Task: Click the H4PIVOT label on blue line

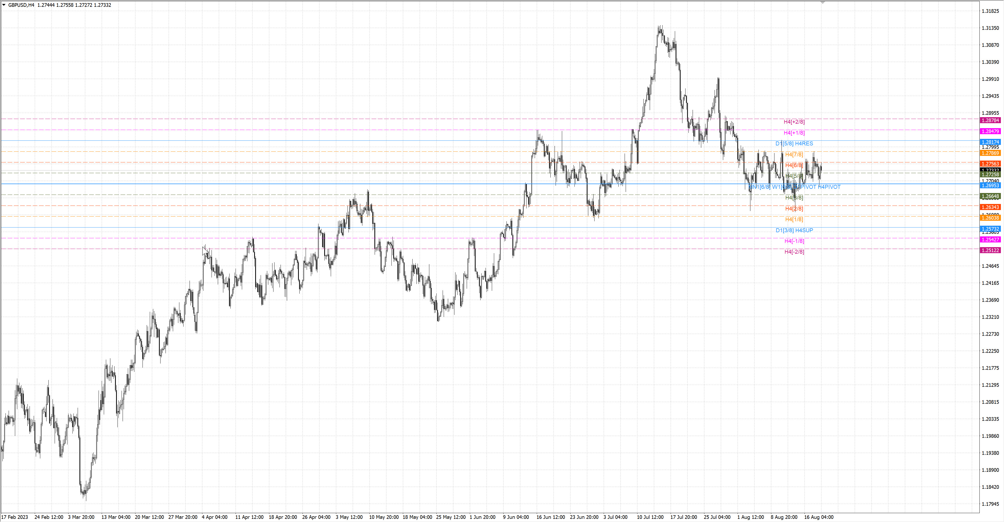Action: pyautogui.click(x=829, y=187)
